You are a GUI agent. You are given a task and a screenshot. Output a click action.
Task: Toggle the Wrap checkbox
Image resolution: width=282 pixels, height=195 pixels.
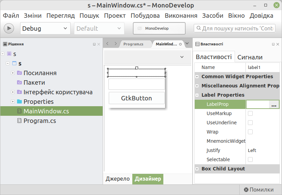[250, 132]
